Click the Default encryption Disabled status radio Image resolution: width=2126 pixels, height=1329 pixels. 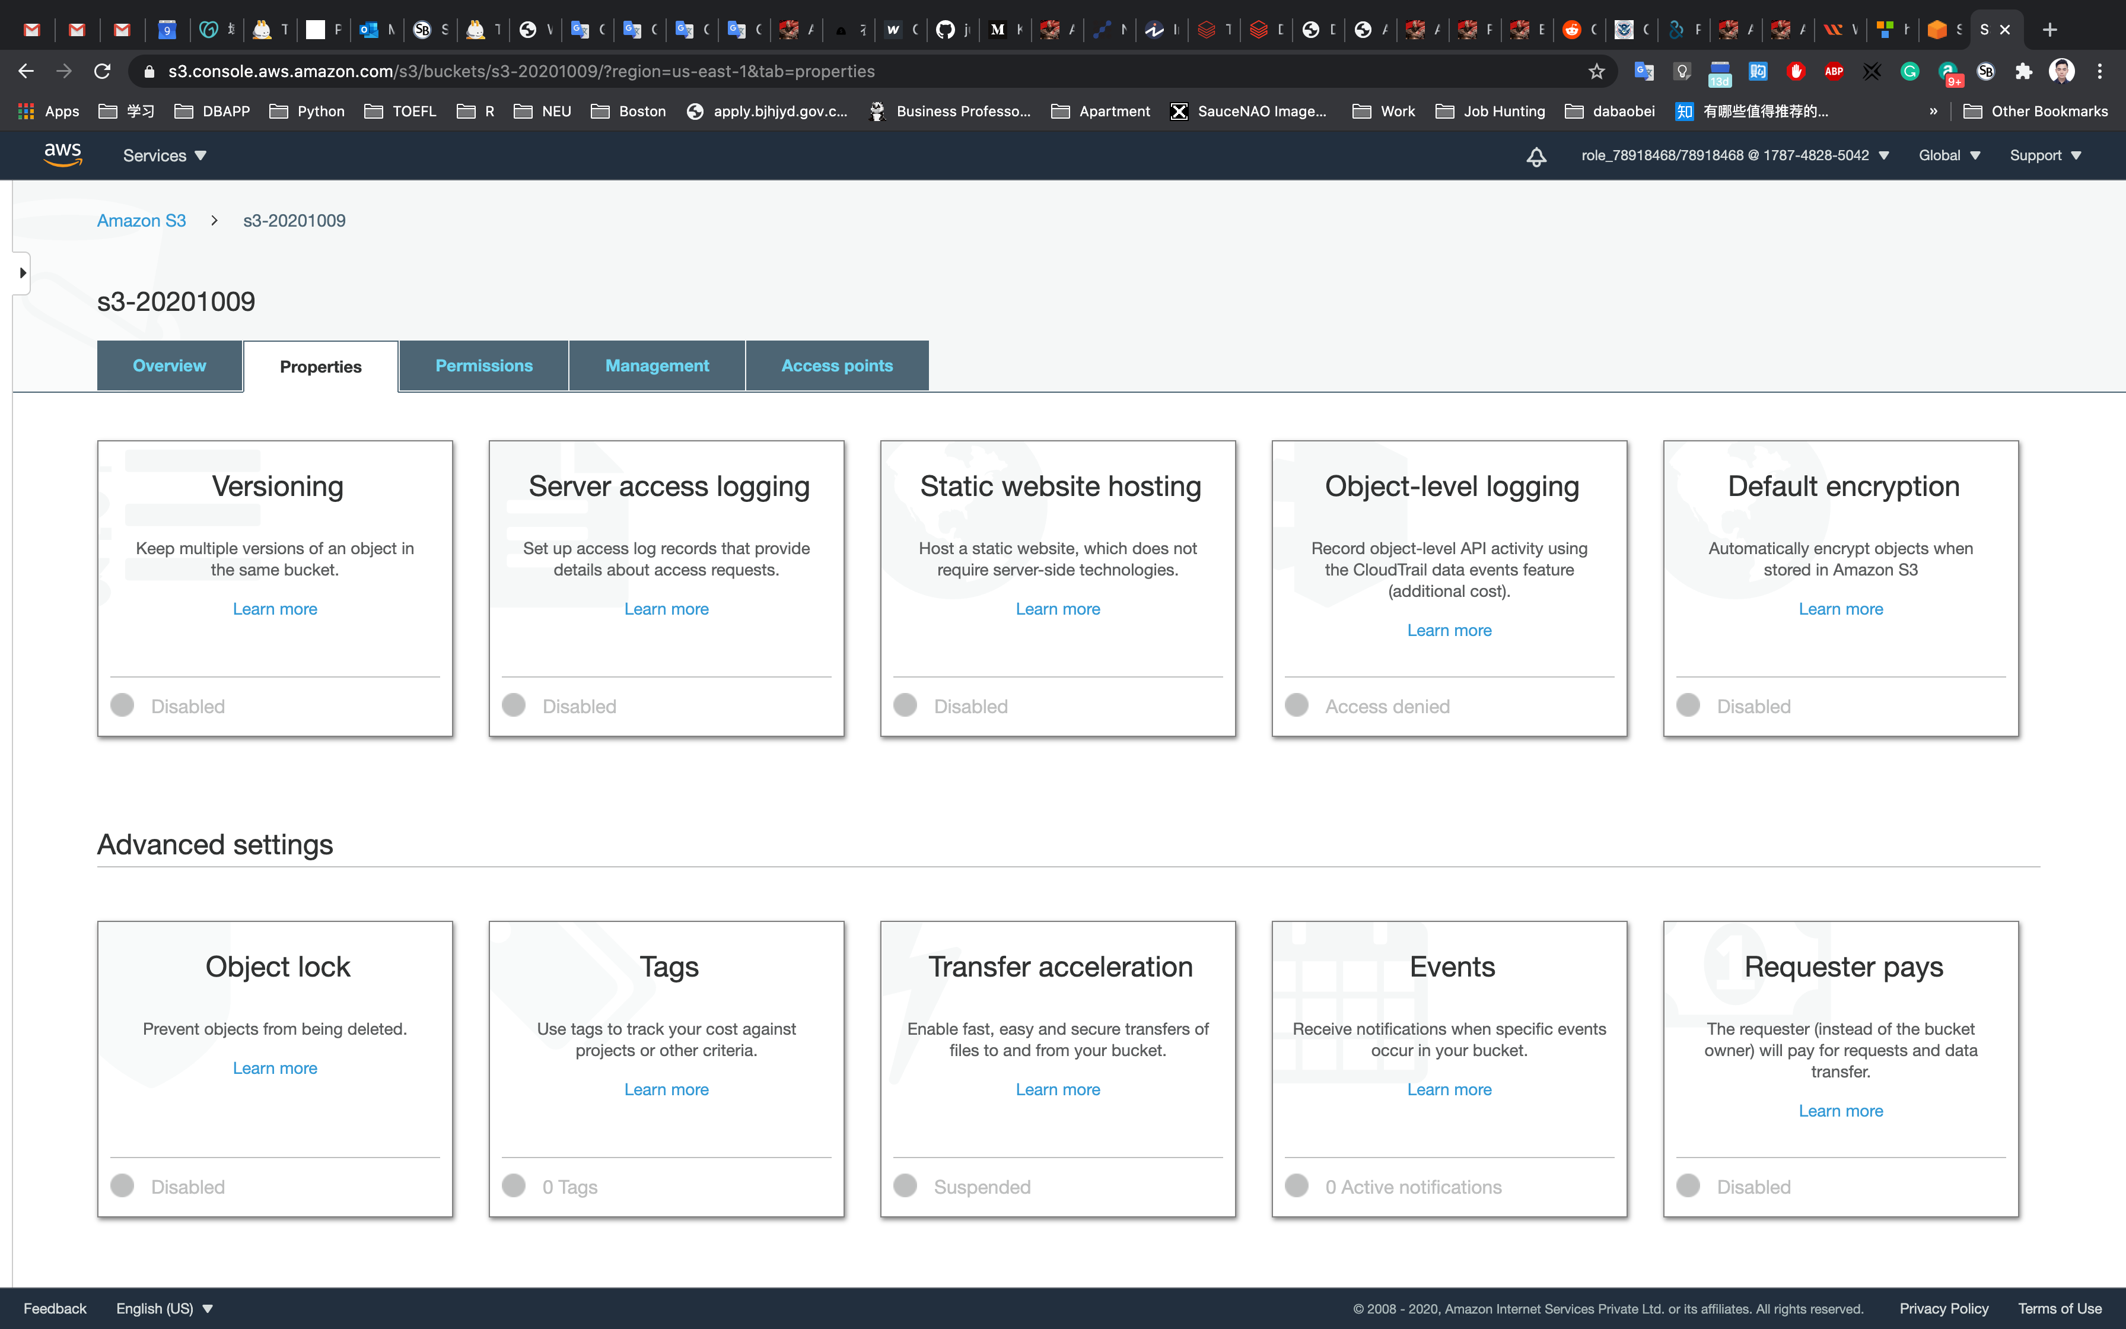(1688, 705)
